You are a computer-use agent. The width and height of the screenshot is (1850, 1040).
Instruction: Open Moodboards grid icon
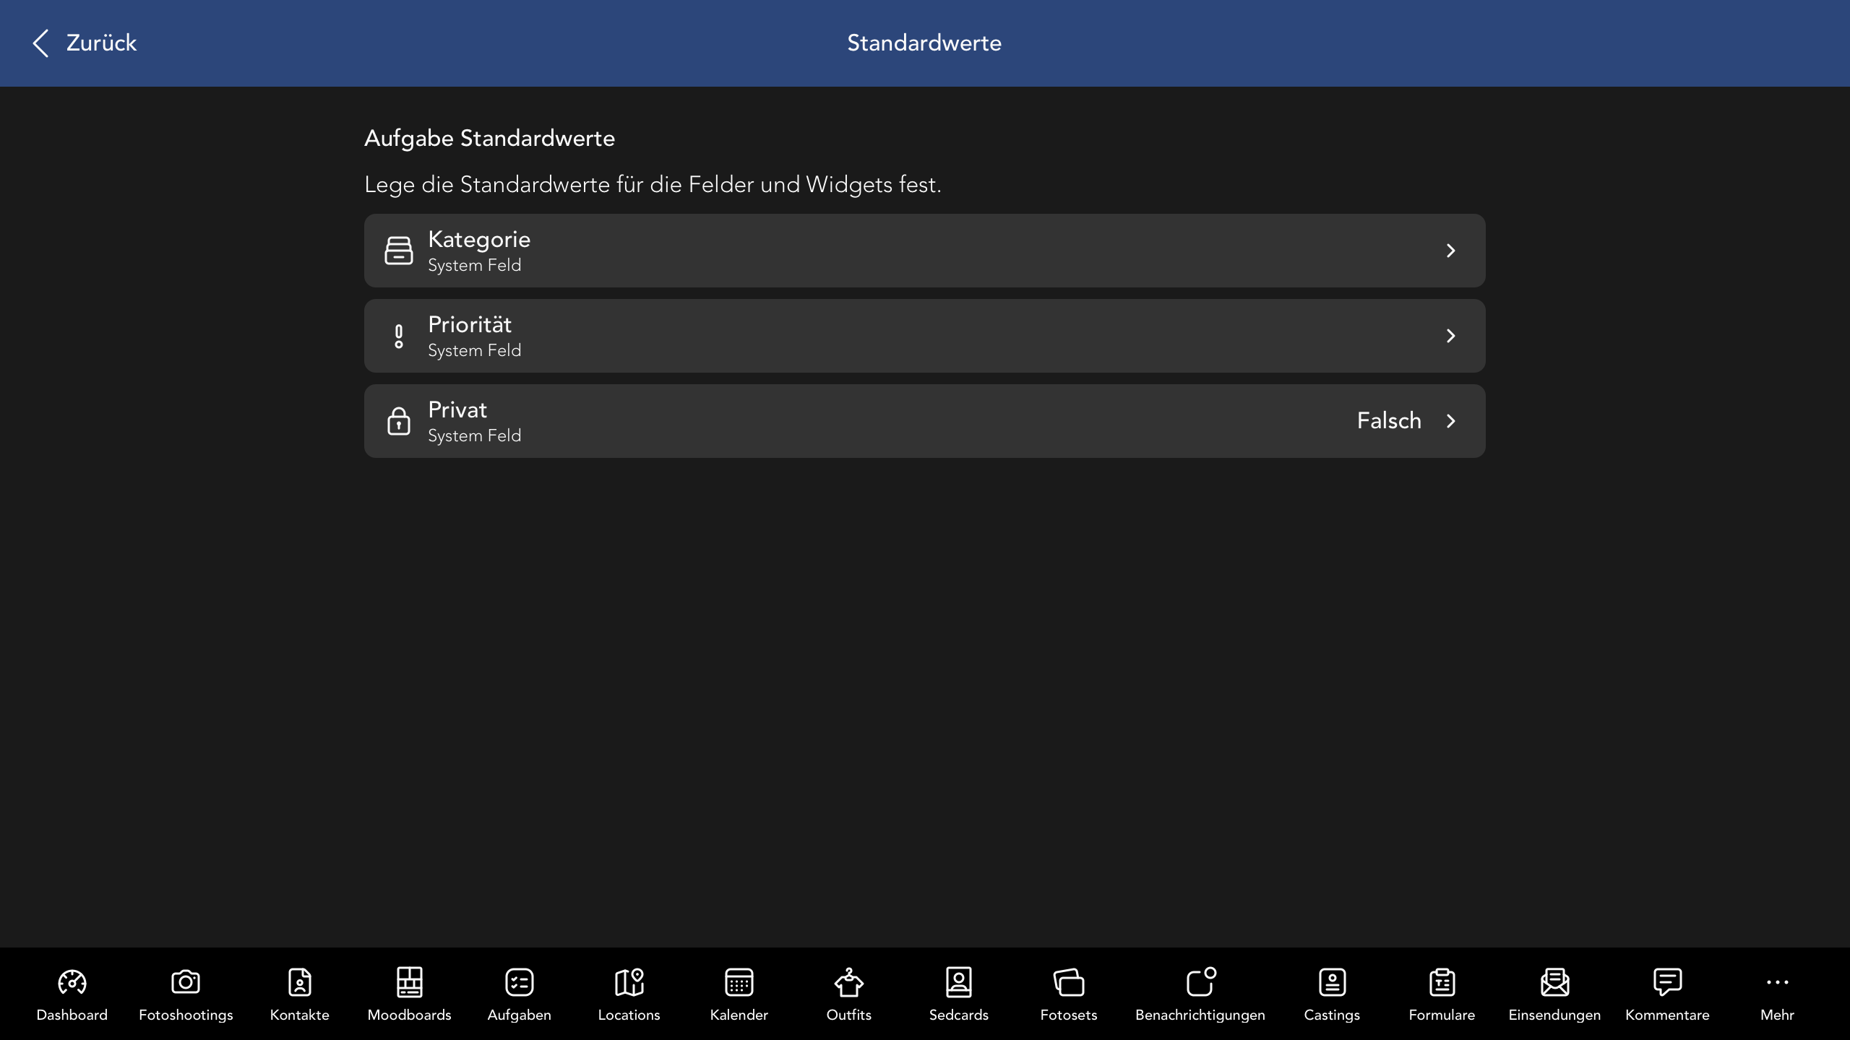click(409, 982)
